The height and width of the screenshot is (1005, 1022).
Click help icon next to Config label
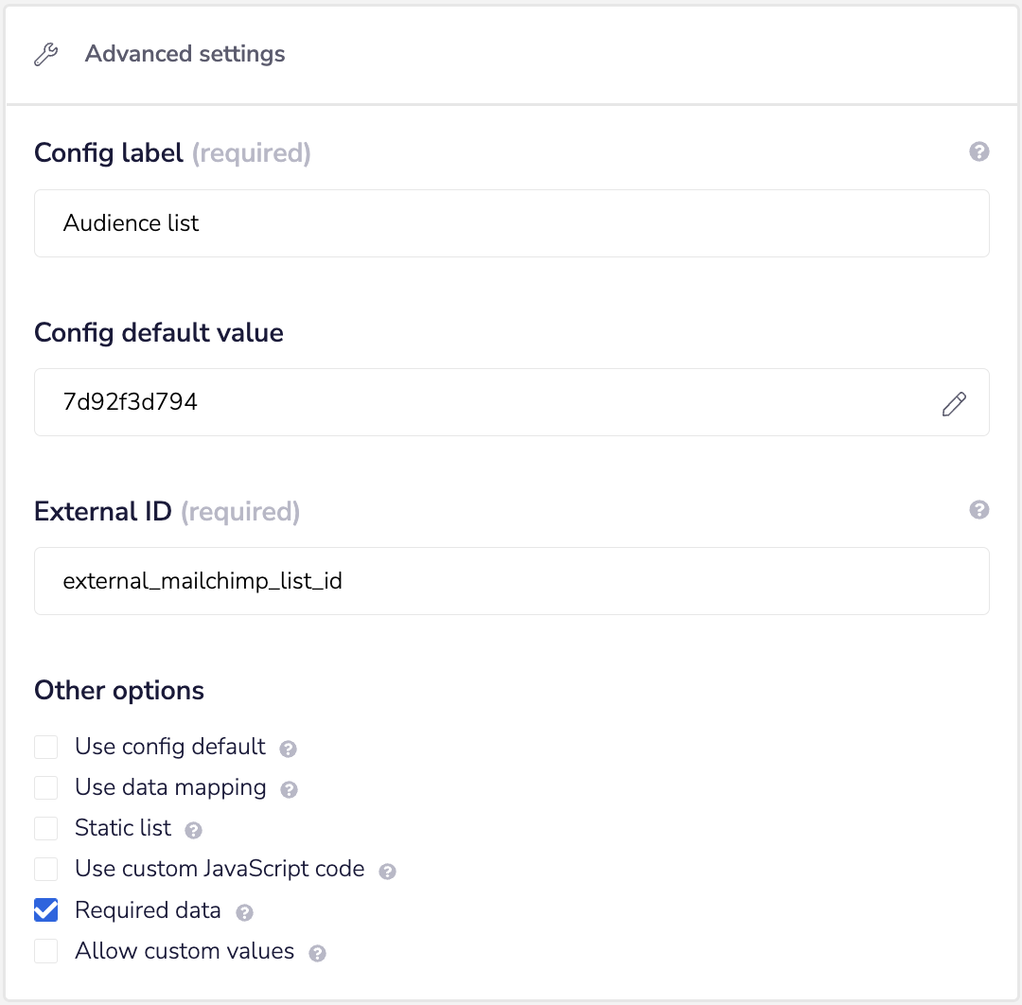979,151
